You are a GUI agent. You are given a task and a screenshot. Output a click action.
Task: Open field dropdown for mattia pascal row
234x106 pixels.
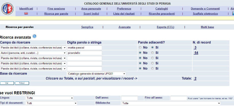tap(33, 48)
